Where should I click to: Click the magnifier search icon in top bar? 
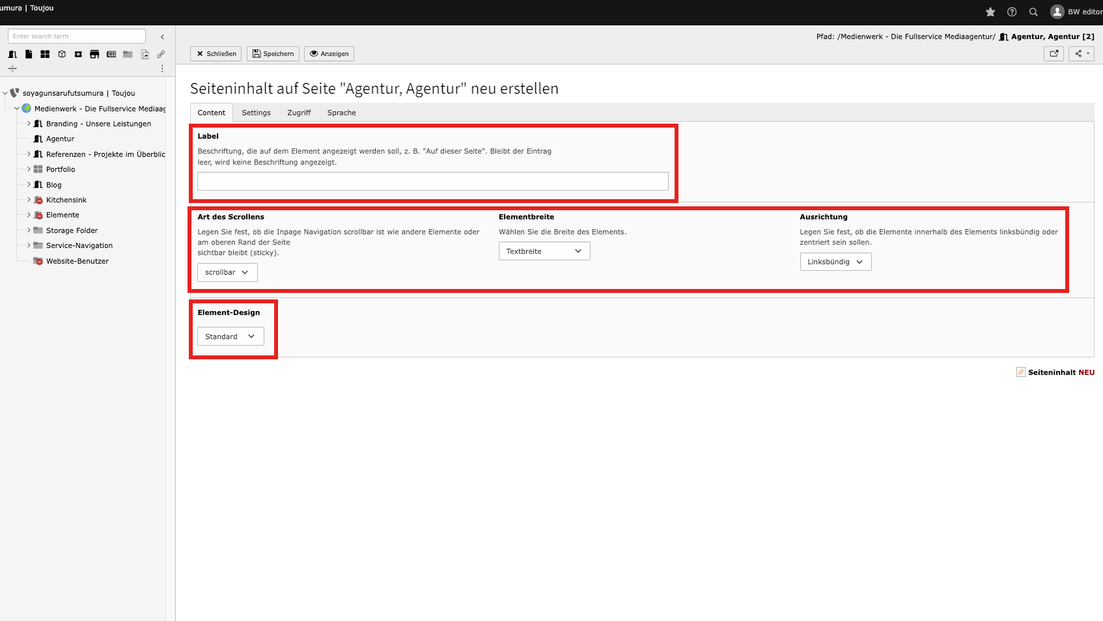[x=1033, y=12]
